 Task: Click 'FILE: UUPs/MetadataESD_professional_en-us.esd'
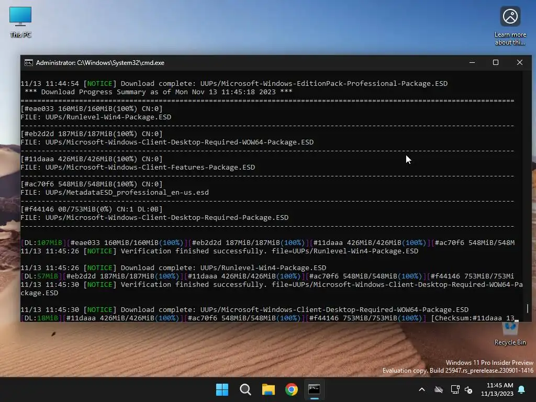[x=115, y=193]
